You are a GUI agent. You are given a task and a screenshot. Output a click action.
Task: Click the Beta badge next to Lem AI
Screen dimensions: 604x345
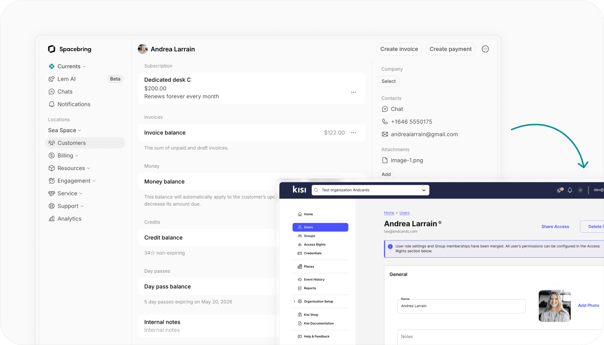(115, 79)
